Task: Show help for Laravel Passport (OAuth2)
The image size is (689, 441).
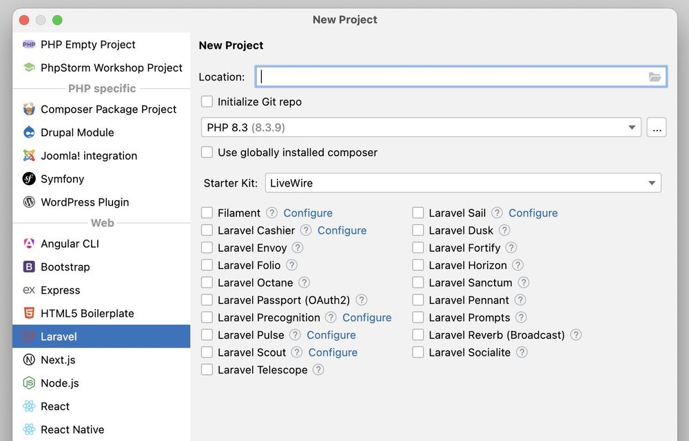Action: tap(361, 300)
